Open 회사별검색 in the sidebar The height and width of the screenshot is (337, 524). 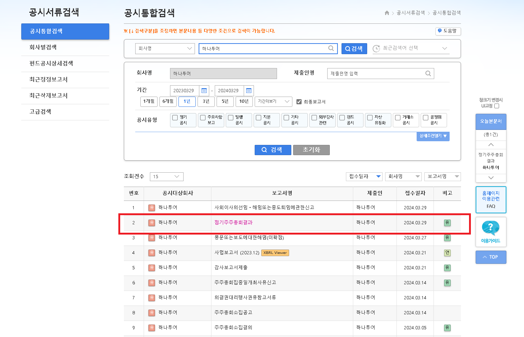tap(43, 47)
